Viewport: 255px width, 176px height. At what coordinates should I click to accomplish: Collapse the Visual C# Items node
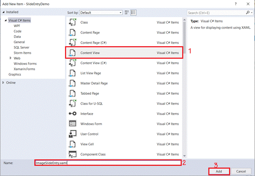[x=6, y=20]
